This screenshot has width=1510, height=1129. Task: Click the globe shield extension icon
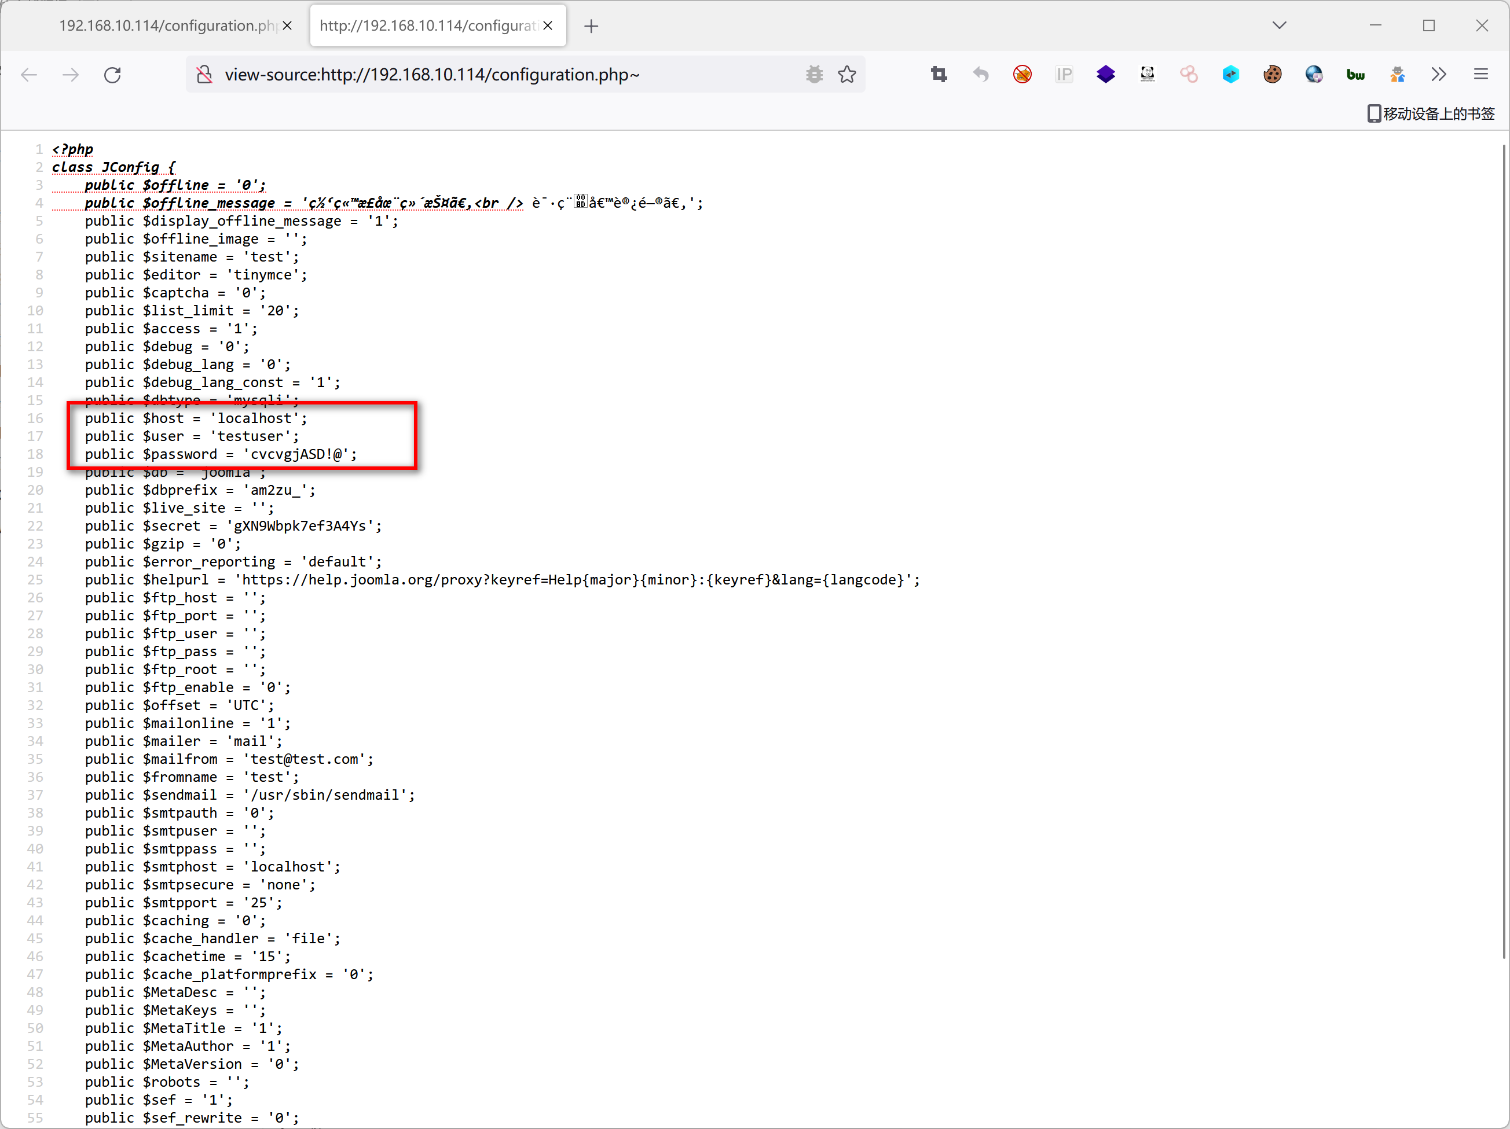(1314, 74)
